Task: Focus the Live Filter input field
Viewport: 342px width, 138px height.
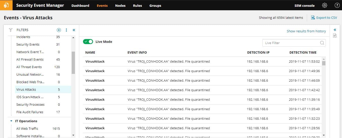Action: 294,43
